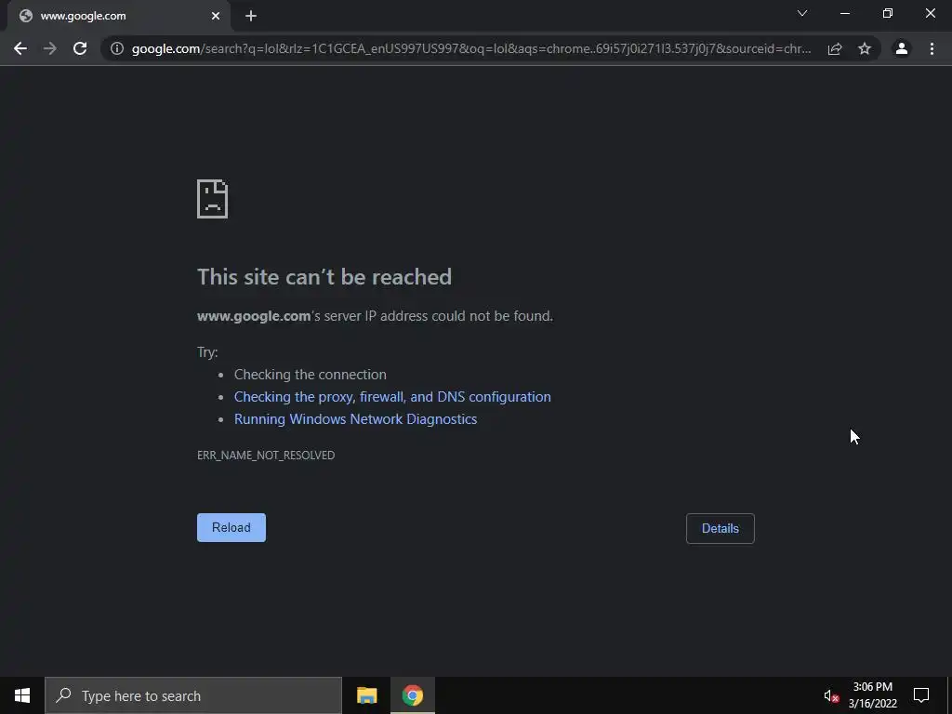The width and height of the screenshot is (952, 714).
Task: Click the Chrome icon in taskbar
Action: [412, 695]
